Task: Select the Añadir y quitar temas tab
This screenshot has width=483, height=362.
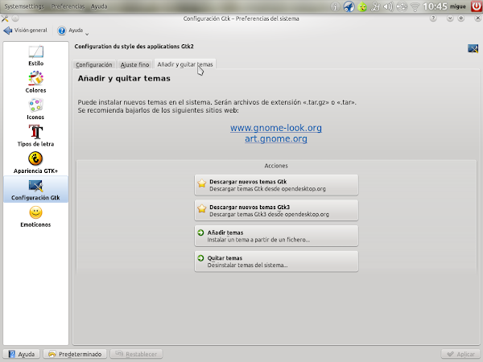Action: pyautogui.click(x=185, y=64)
